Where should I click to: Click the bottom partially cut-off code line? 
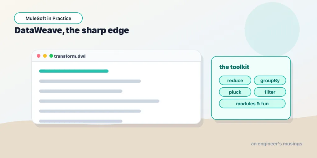pos(81,121)
